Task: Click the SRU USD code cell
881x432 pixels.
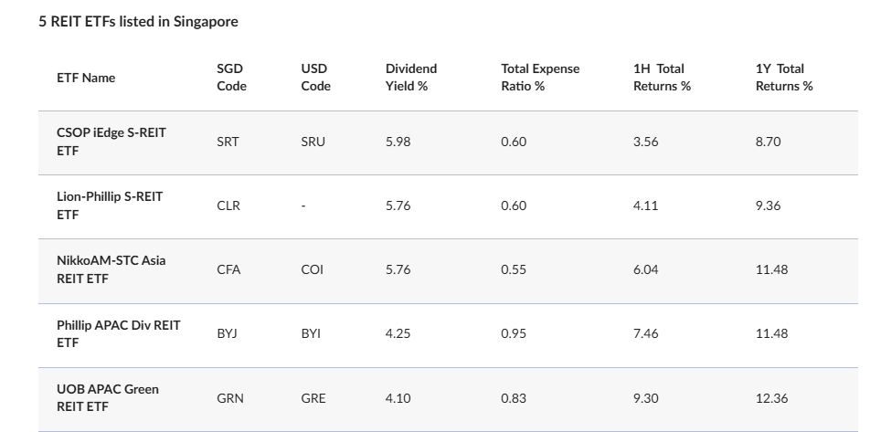Action: pyautogui.click(x=313, y=142)
